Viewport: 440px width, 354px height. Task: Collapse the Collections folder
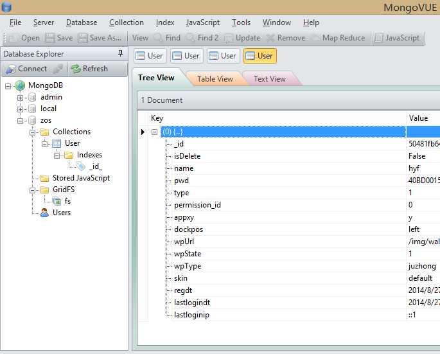tap(32, 132)
